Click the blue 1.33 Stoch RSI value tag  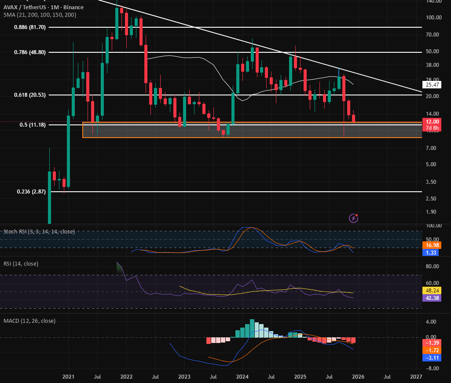tap(431, 253)
